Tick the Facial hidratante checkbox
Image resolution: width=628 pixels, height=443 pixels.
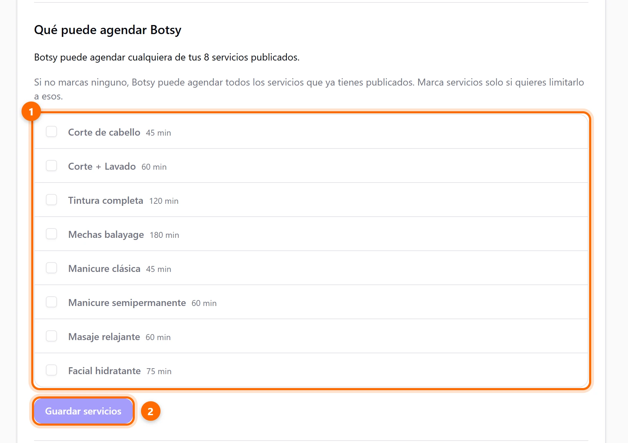point(51,370)
